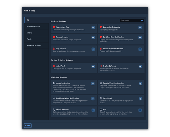The width and height of the screenshot is (170, 137).
Task: Add the Quarantine Endpoints step
Action: click(x=140, y=28)
